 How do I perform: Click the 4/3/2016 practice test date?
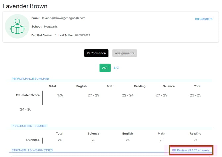(32, 140)
